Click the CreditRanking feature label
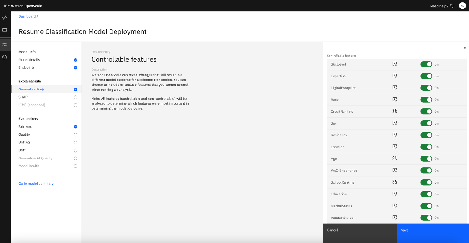 tap(342, 112)
